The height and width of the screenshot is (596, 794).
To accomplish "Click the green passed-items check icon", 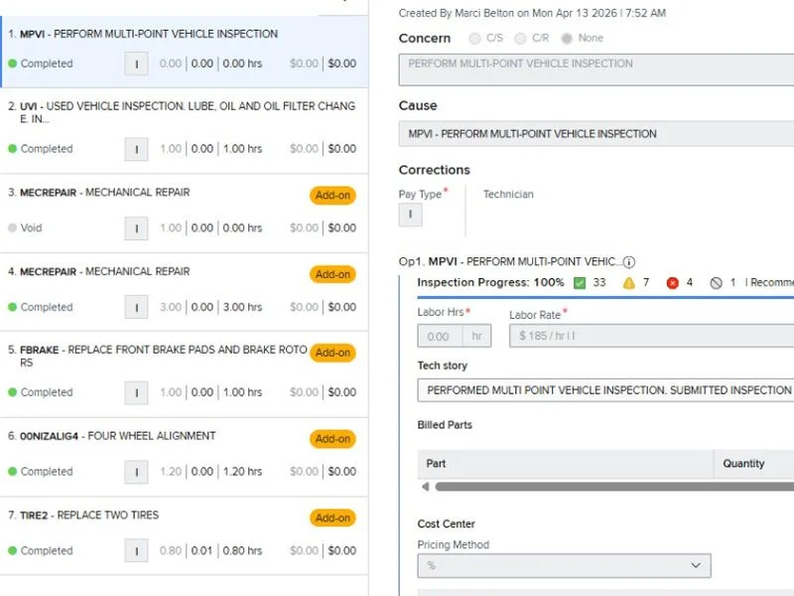I will point(580,283).
